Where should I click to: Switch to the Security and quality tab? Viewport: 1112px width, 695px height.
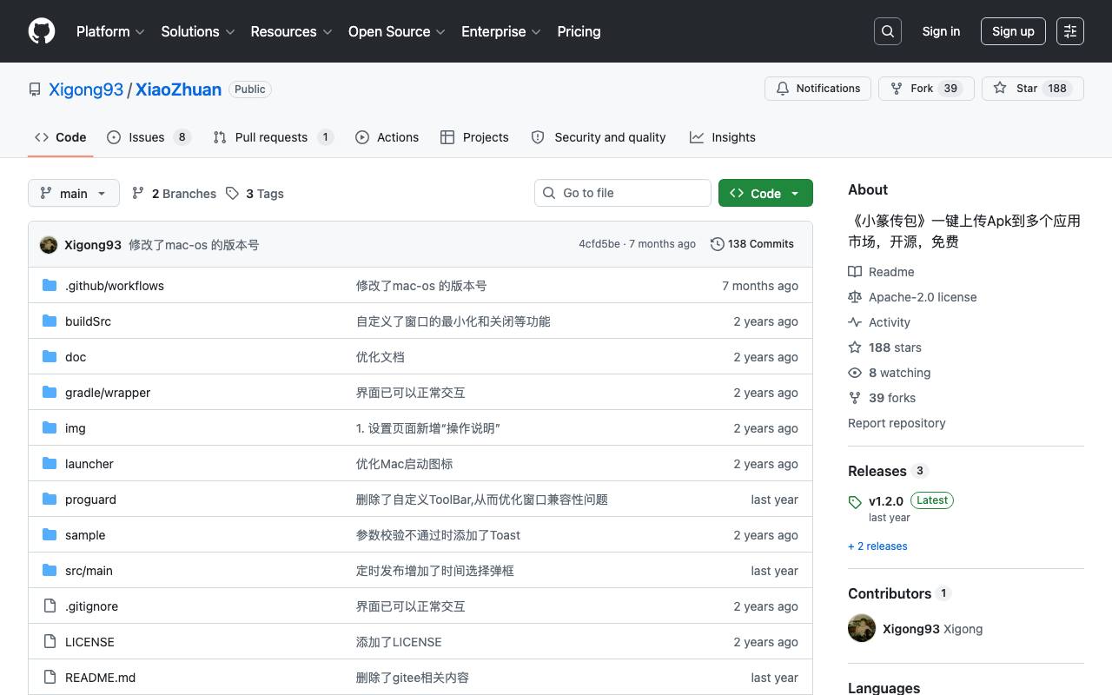tap(599, 137)
